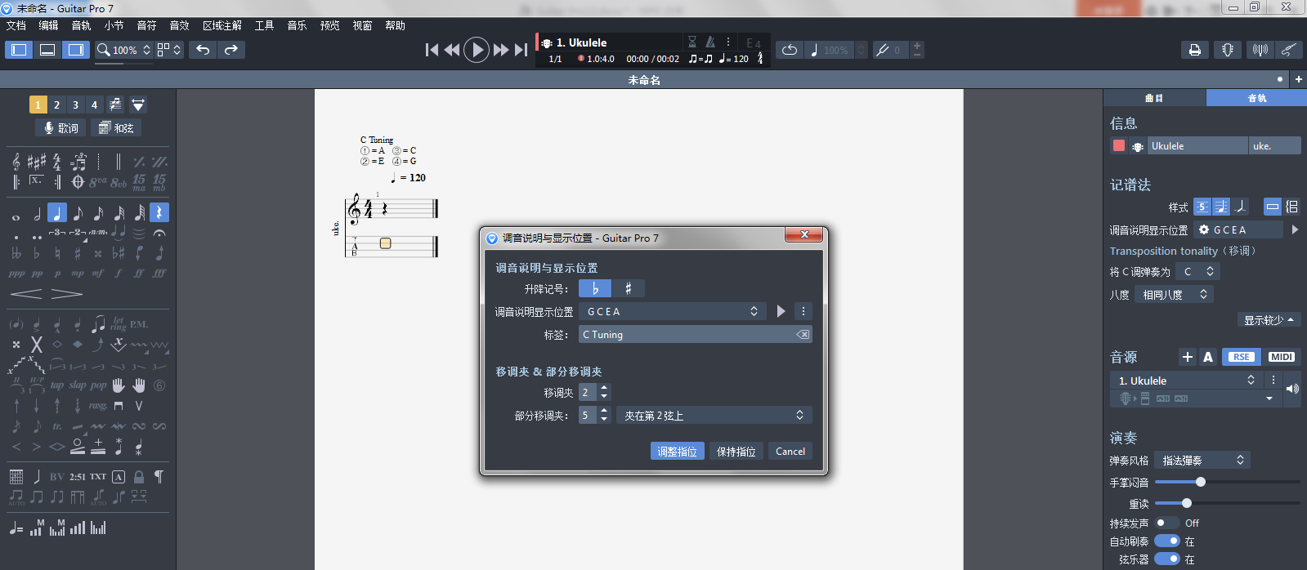1307x570 pixels.
Task: Toggle the 弦乐器 switch
Action: coord(1166,559)
